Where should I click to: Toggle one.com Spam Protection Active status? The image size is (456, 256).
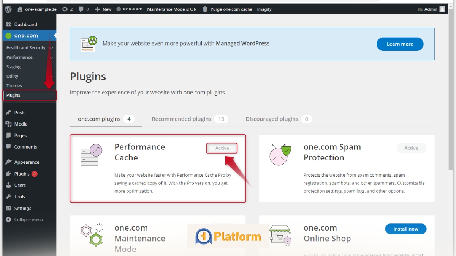(x=411, y=148)
